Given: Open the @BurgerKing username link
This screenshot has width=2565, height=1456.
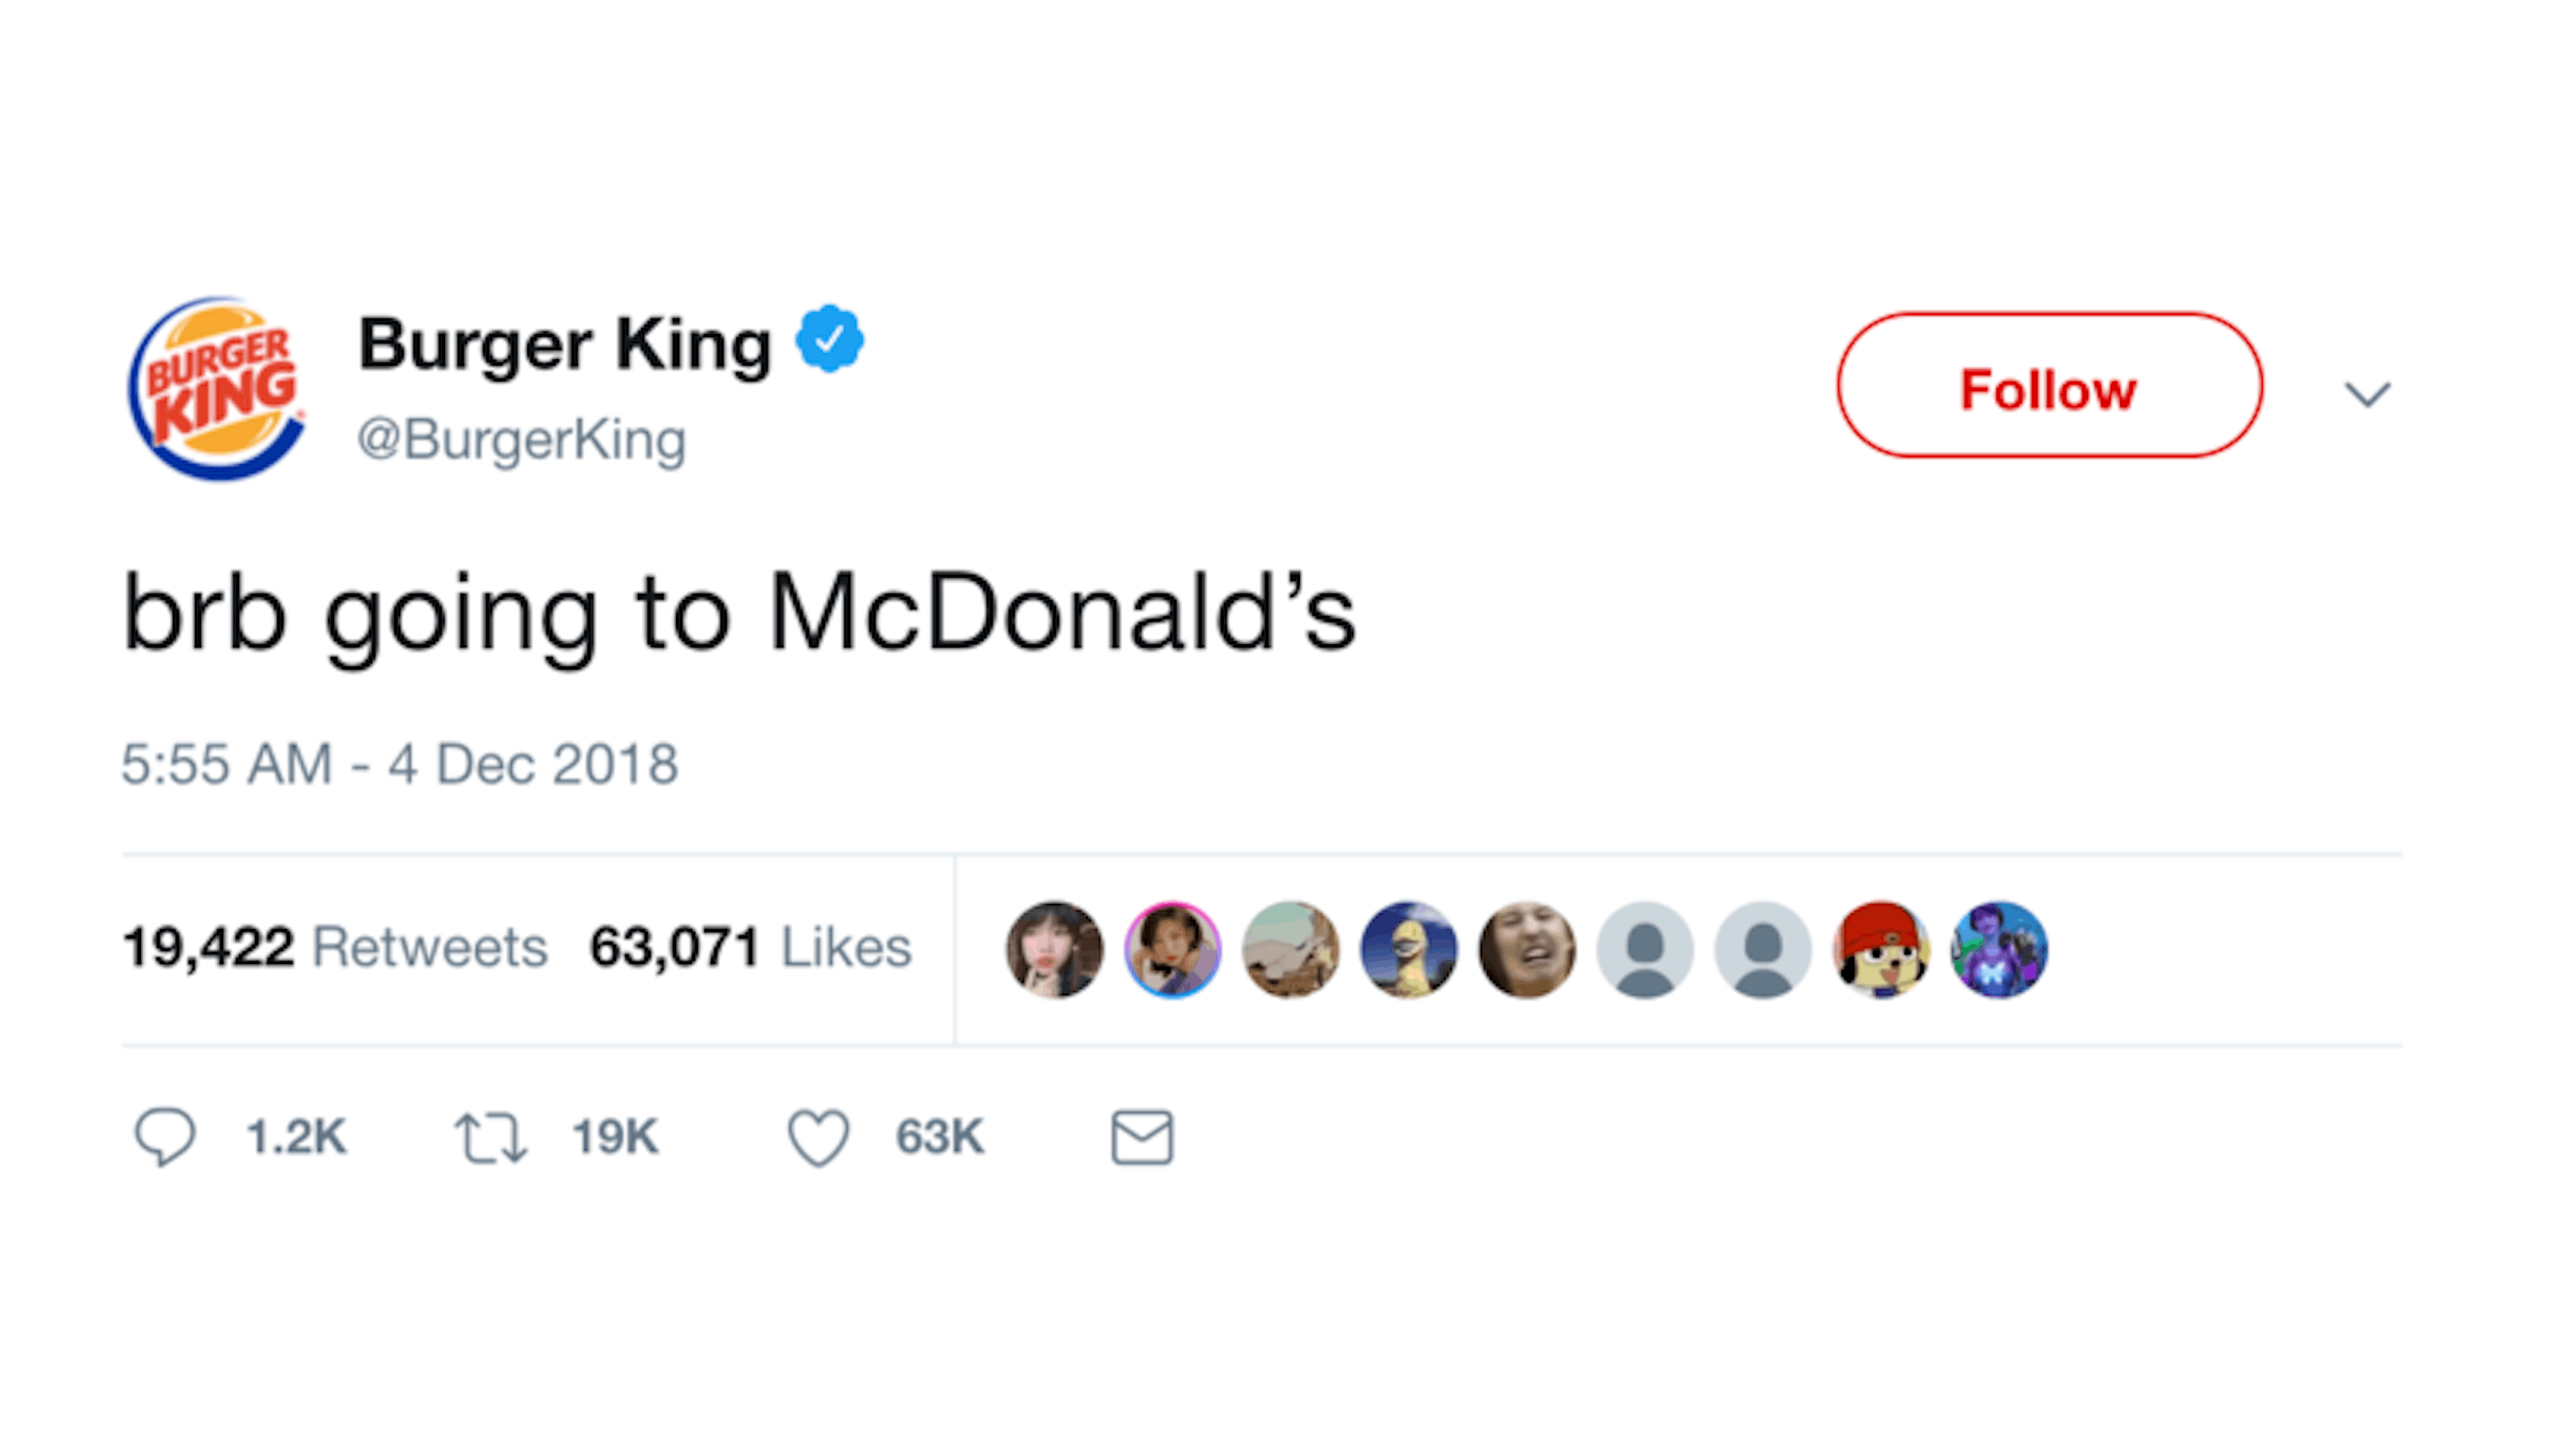Looking at the screenshot, I should [x=520, y=437].
